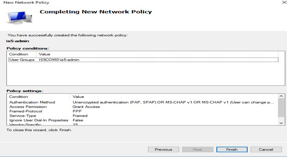Select the Access Permission row
This screenshot has width=287, height=158.
(142, 107)
